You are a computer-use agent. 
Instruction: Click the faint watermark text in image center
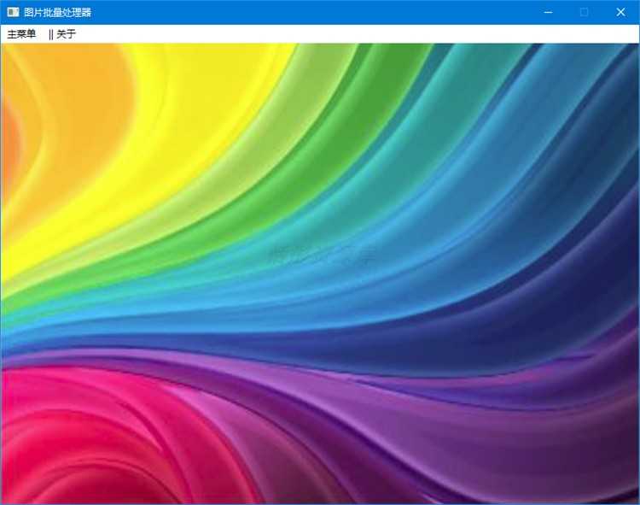(x=321, y=255)
